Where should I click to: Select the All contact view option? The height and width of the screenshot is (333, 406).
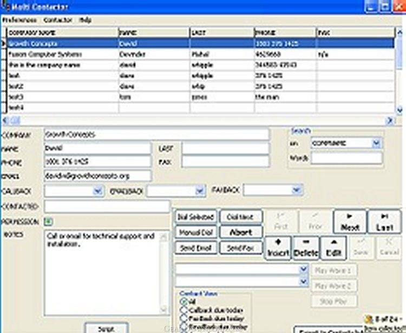pos(183,301)
